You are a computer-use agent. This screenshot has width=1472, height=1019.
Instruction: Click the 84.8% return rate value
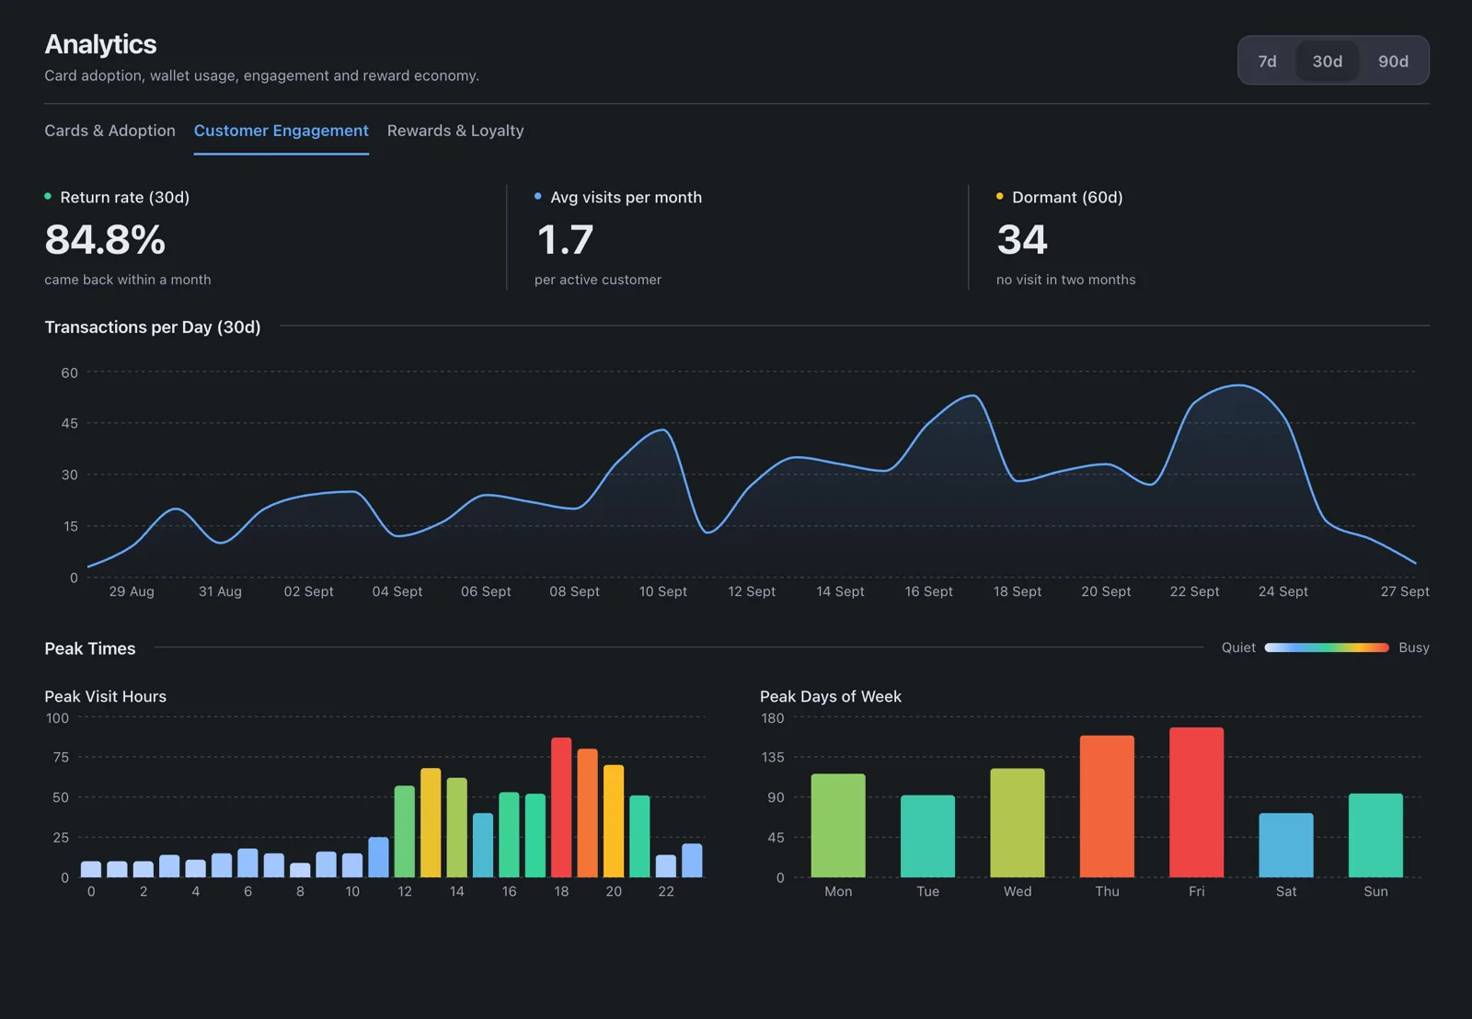click(x=105, y=240)
